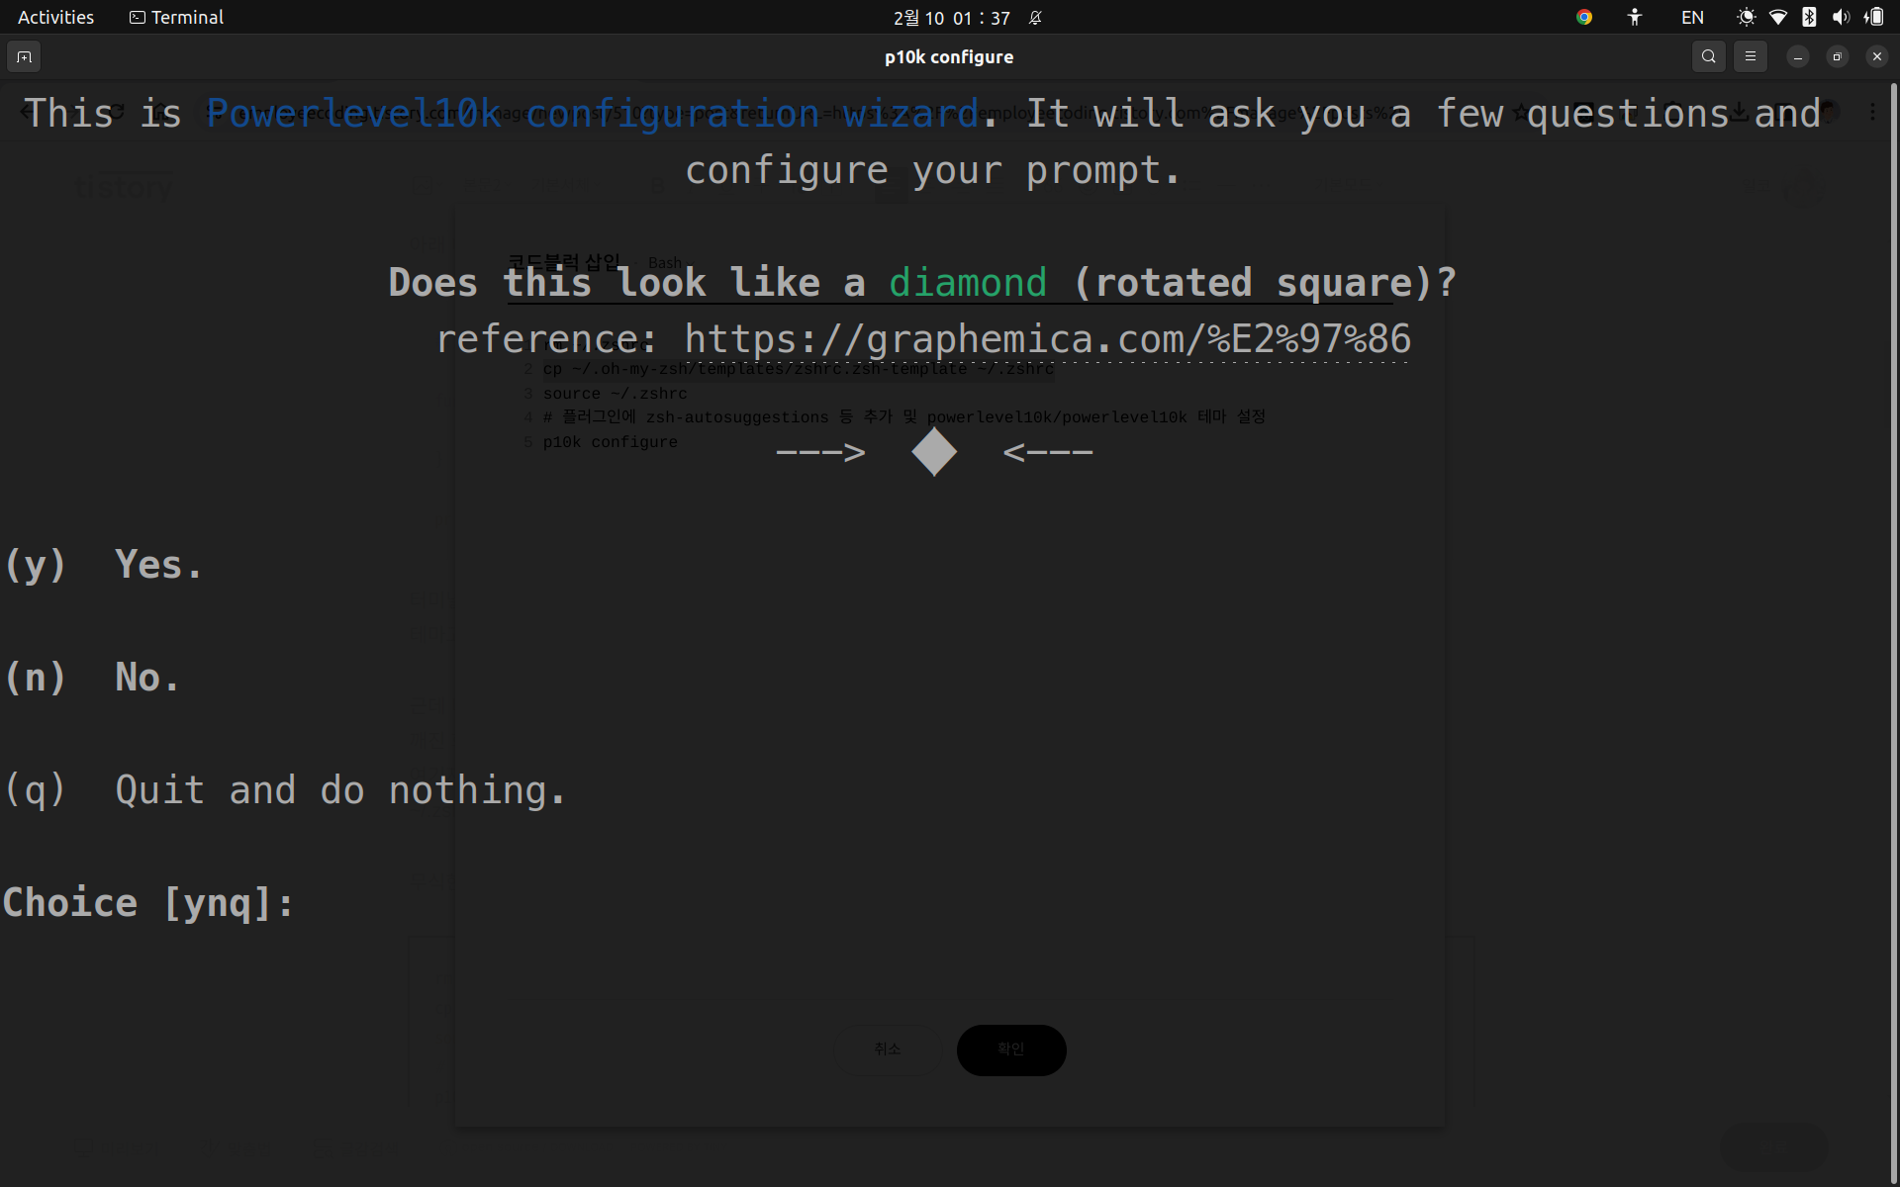Open the EN input source dropdown
Viewport: 1900px width, 1187px height.
coord(1692,17)
